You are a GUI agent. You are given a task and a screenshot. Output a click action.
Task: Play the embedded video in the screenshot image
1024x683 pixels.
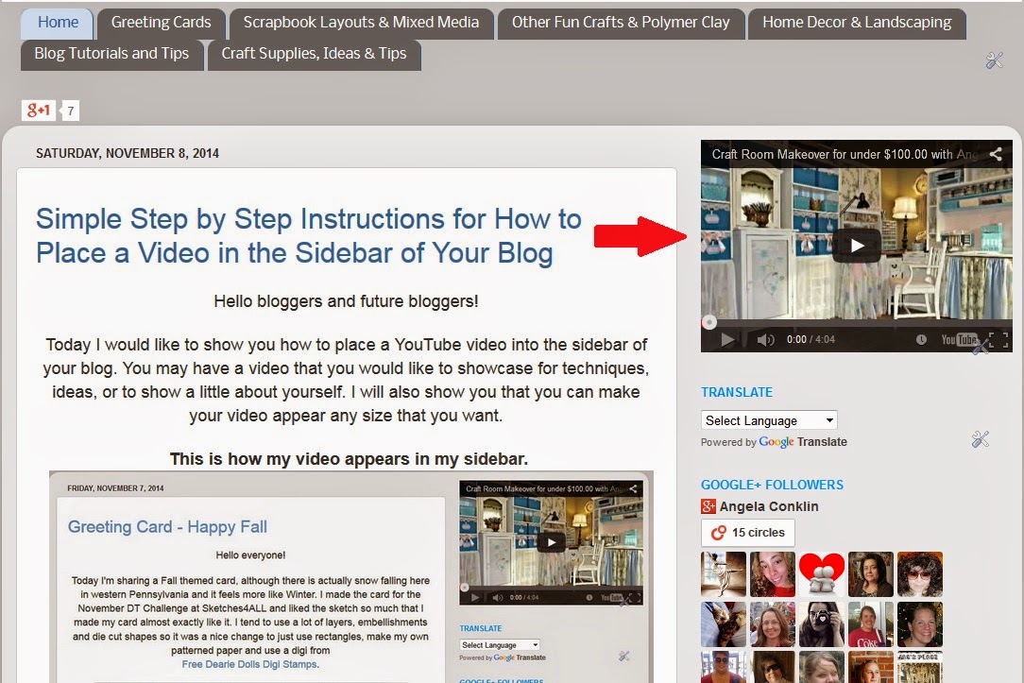551,541
